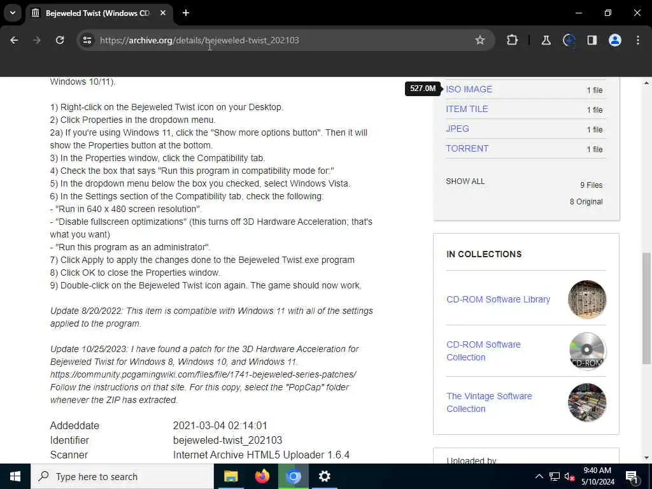Viewport: 652px width, 489px height.
Task: Toggle the browser side panel
Action: pos(592,40)
